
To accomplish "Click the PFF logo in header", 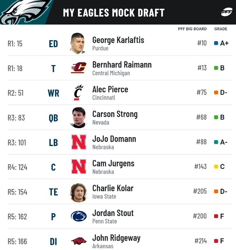I will [x=226, y=12].
